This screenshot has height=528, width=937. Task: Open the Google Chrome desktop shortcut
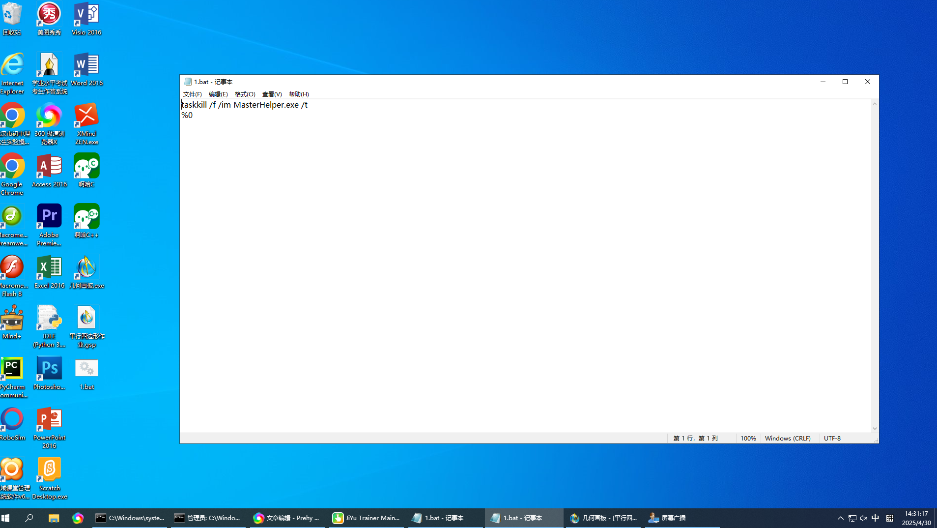pyautogui.click(x=12, y=175)
